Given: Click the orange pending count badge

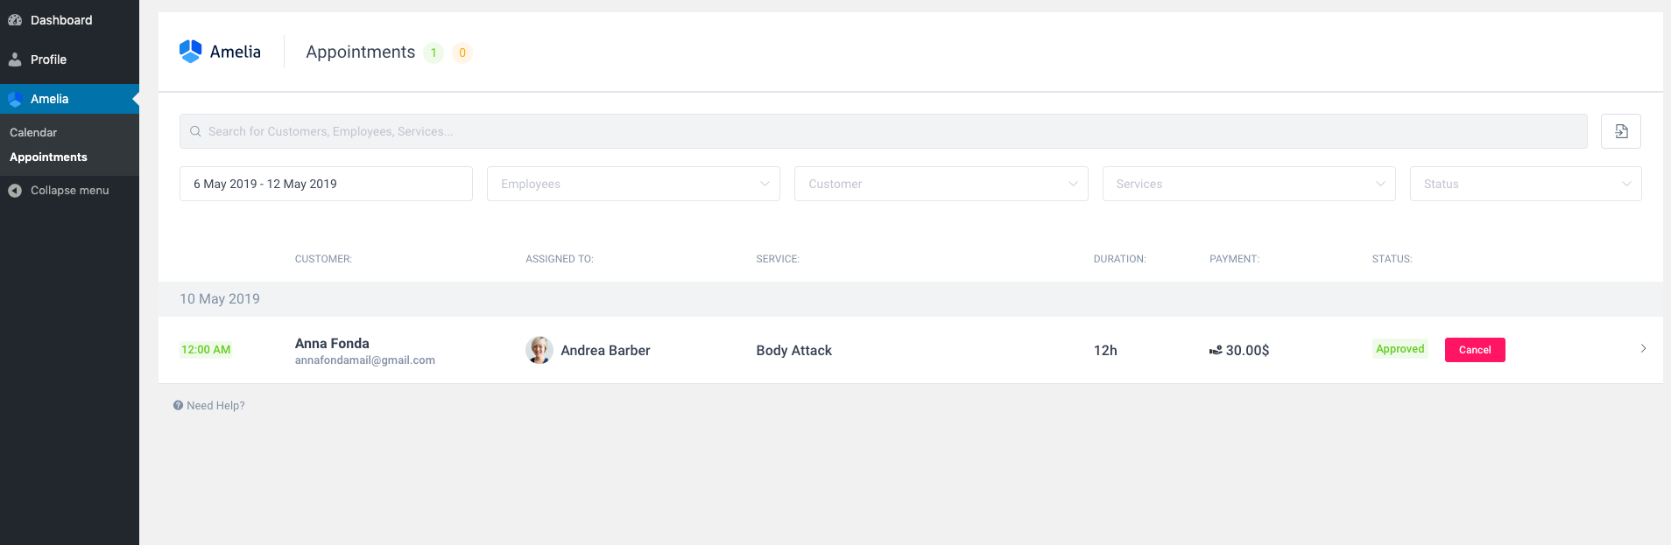Looking at the screenshot, I should click(462, 52).
